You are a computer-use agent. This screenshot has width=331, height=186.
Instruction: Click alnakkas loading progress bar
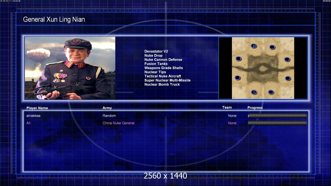pyautogui.click(x=277, y=115)
